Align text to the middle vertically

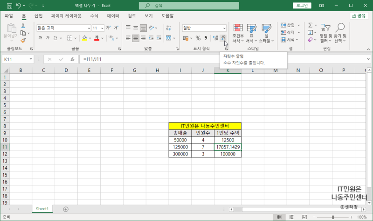pos(136,28)
